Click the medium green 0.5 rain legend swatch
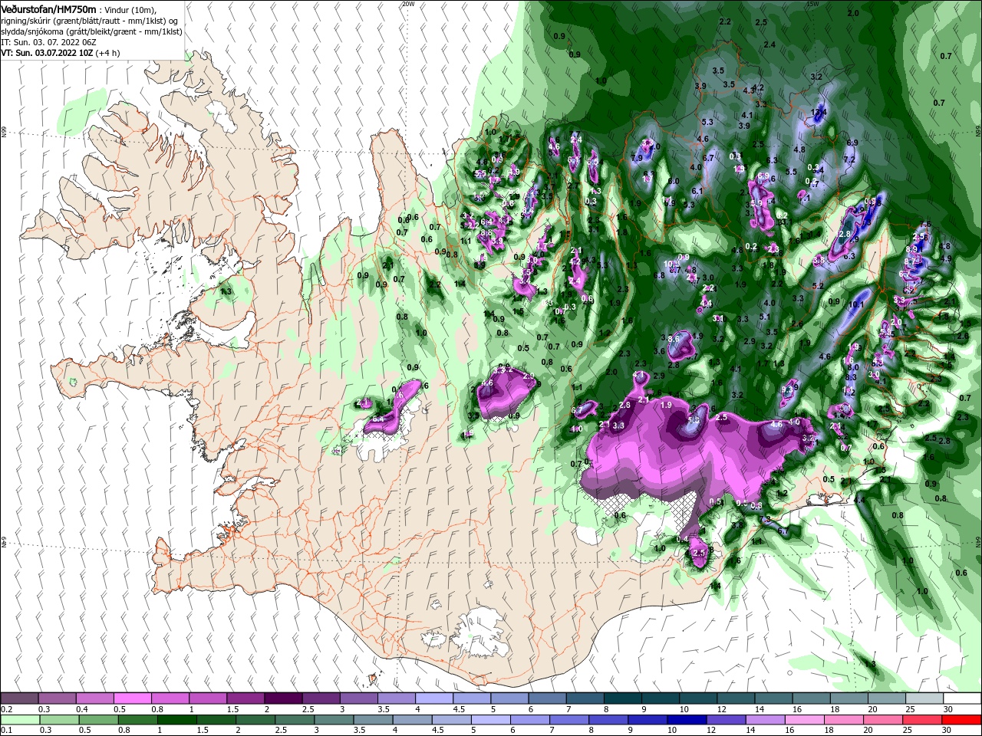The image size is (982, 736). tap(98, 719)
